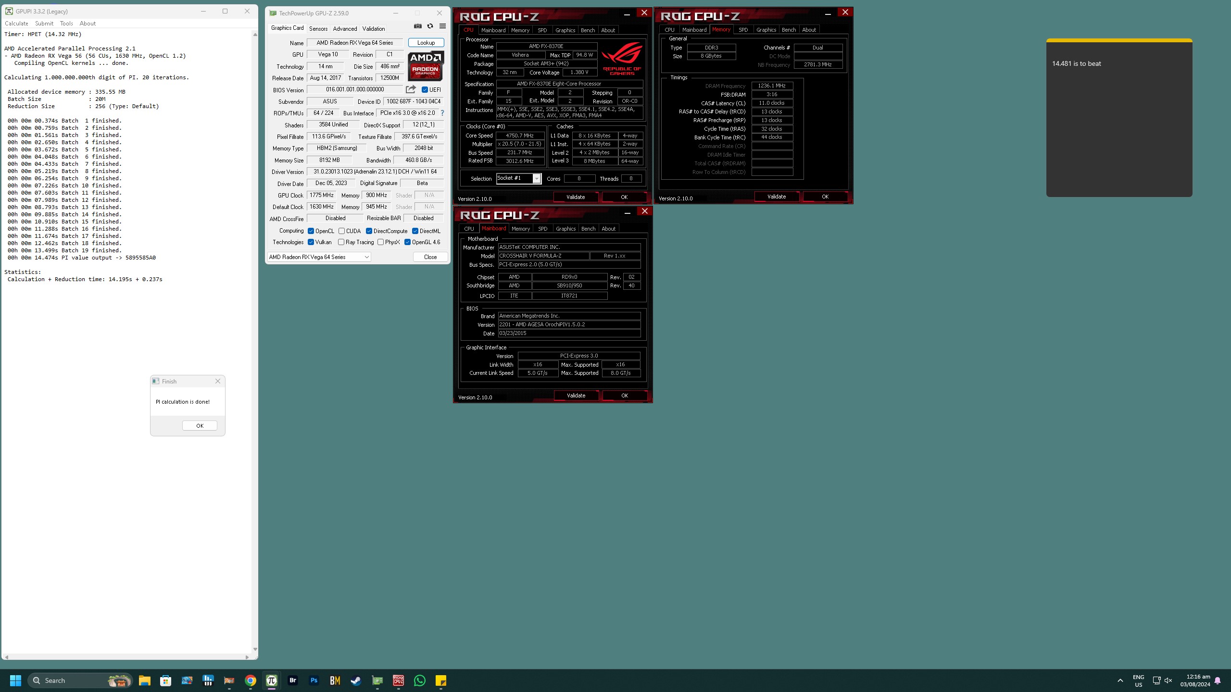
Task: Click Validate in the Mainboard CPU-Z window
Action: pos(576,395)
